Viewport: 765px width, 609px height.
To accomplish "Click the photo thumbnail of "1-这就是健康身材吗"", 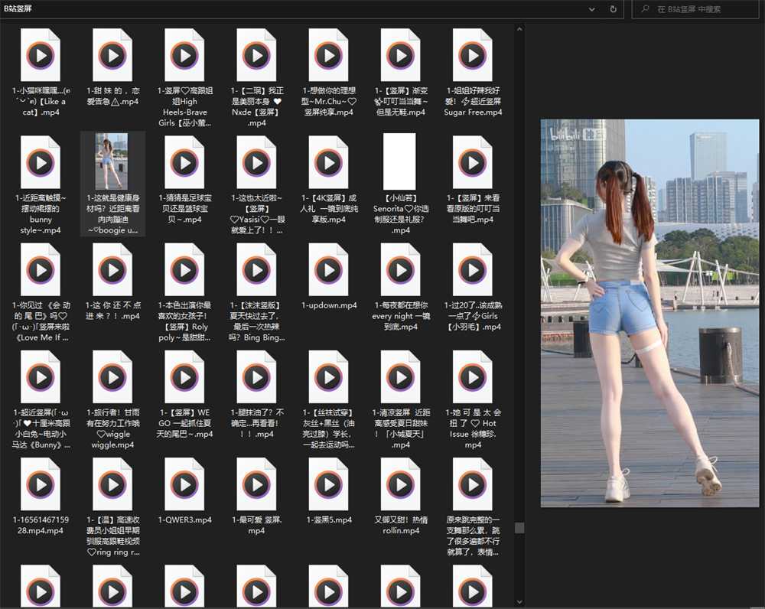I will click(112, 161).
